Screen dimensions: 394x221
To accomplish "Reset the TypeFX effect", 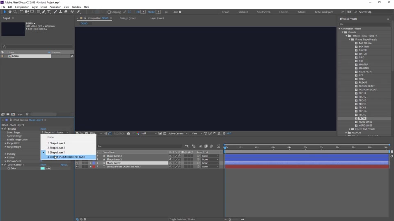I will tap(43, 129).
